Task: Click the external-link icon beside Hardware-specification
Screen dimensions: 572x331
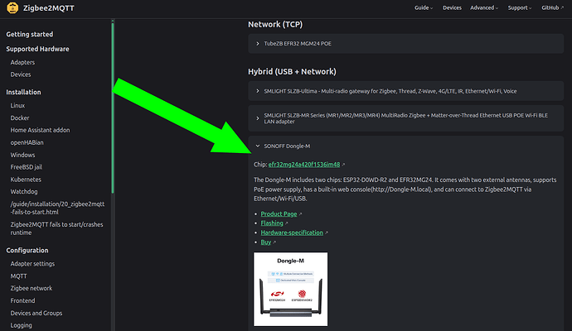Action: pos(327,233)
